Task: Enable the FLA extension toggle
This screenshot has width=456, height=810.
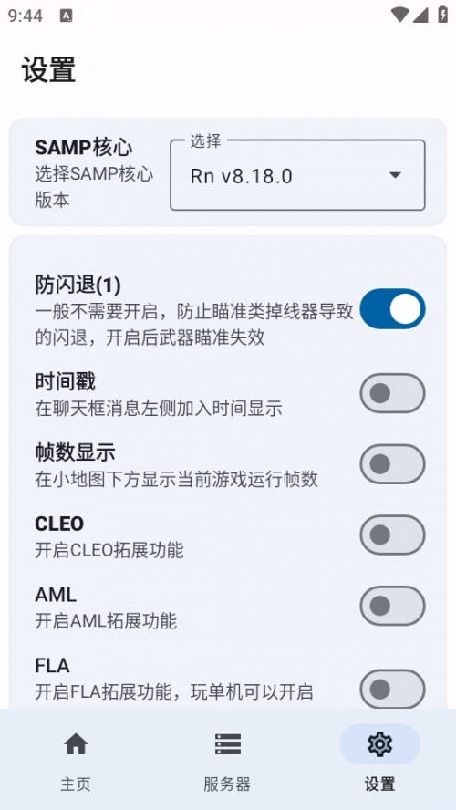Action: point(392,689)
